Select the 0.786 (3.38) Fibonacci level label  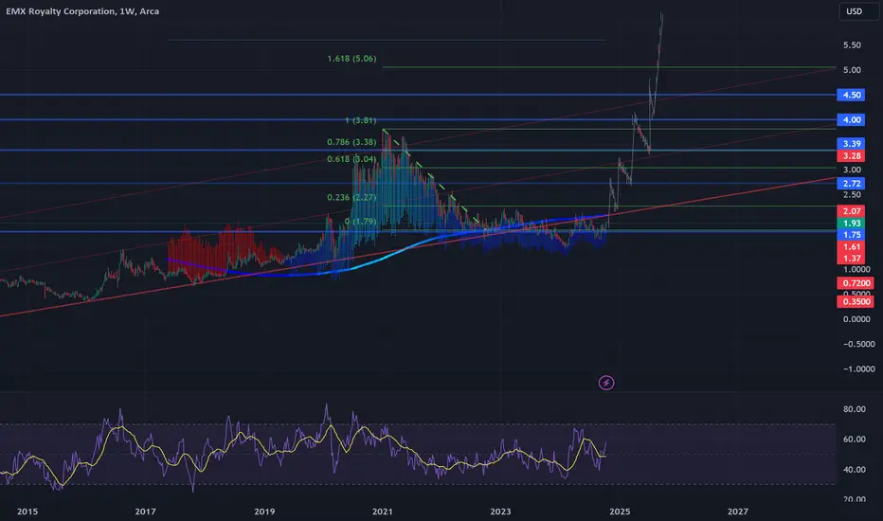(351, 142)
